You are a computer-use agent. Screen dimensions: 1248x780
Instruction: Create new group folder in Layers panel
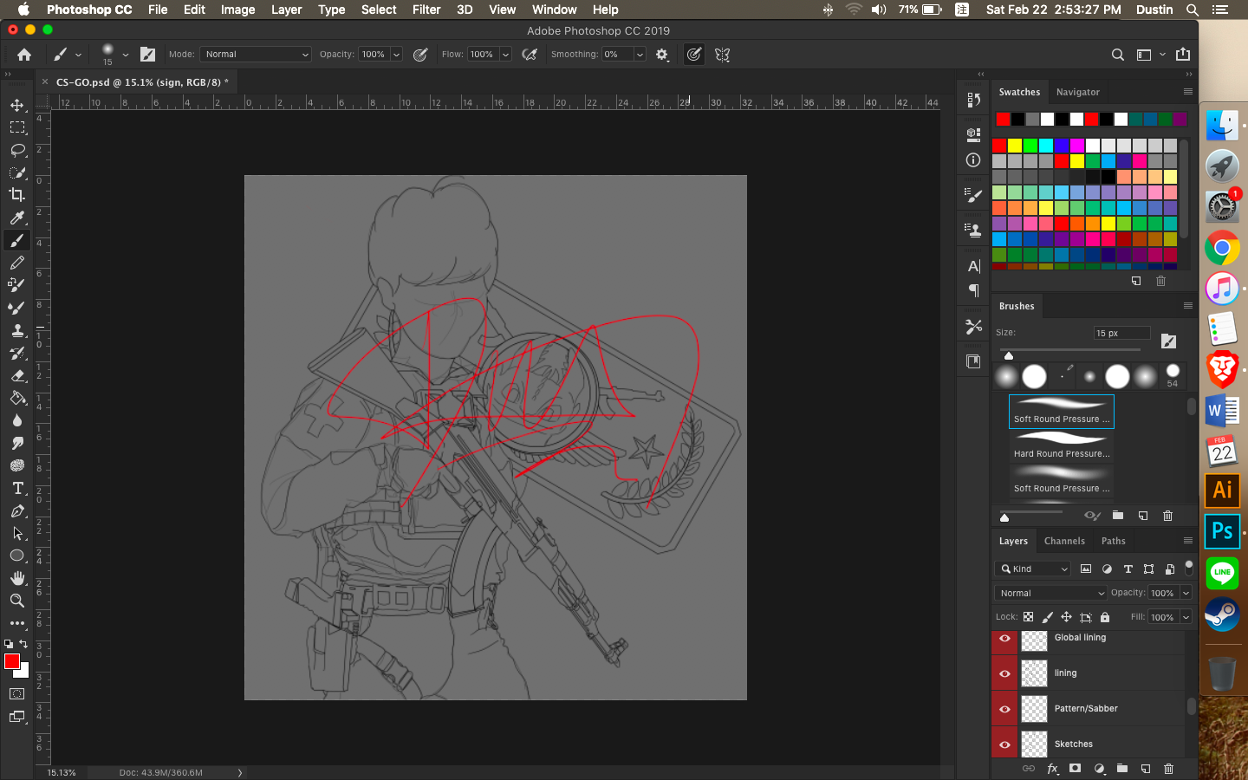(1122, 769)
